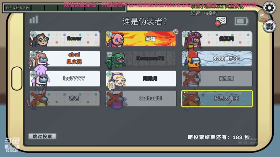Click the pink-haired avatar on abcd's card
This screenshot has height=157, width=280.
click(39, 60)
